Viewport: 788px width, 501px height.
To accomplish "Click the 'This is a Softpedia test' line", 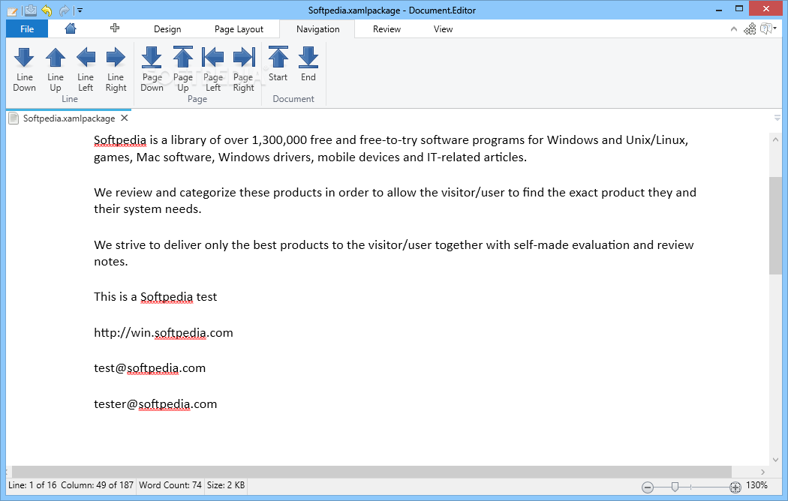I will [x=155, y=297].
